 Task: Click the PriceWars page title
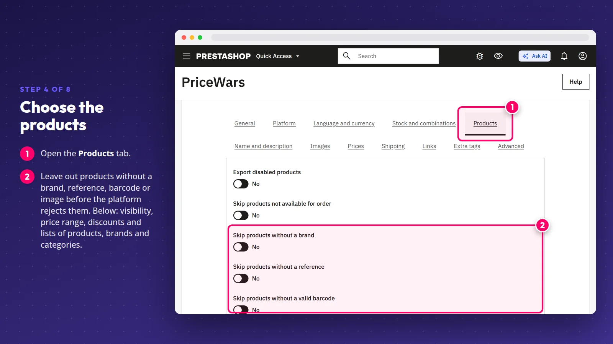tap(213, 83)
